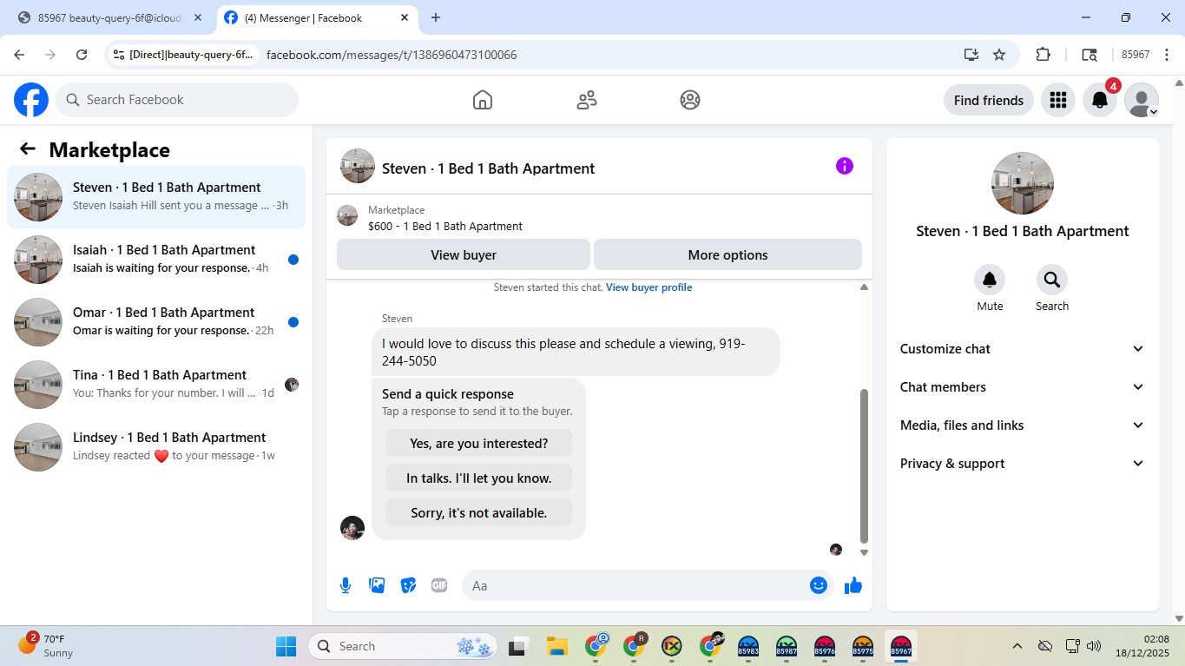Expand the Chat members section
This screenshot has width=1185, height=666.
click(x=1023, y=387)
